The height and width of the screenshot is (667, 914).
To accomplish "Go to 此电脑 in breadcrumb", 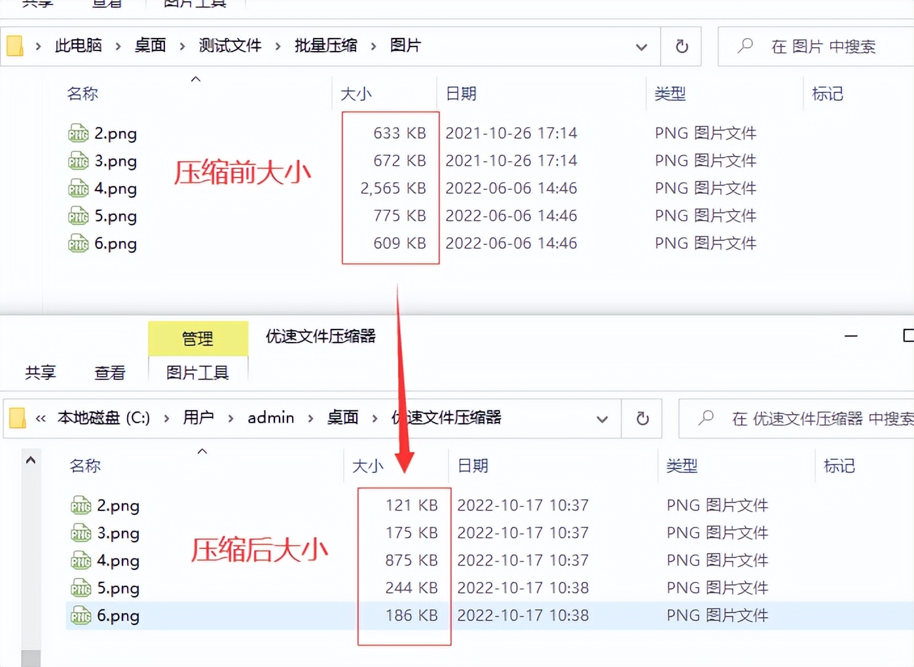I will (x=79, y=46).
